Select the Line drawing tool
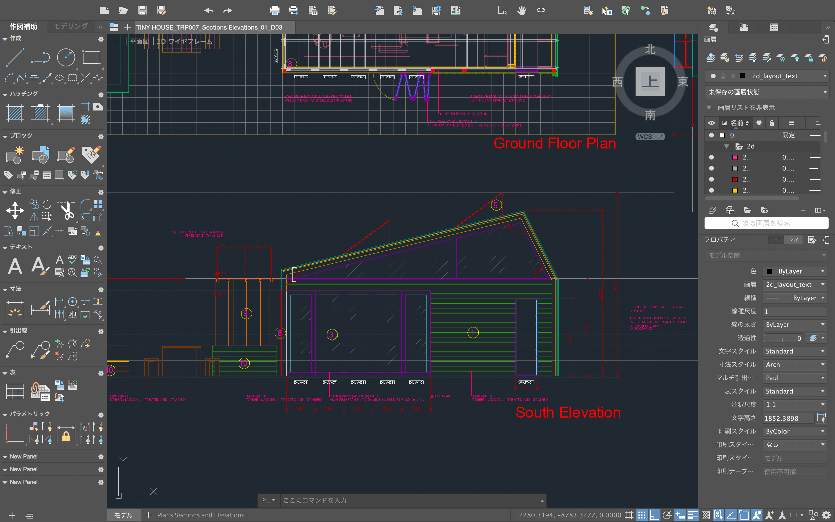Screen dimensions: 835x522 [x=15, y=57]
